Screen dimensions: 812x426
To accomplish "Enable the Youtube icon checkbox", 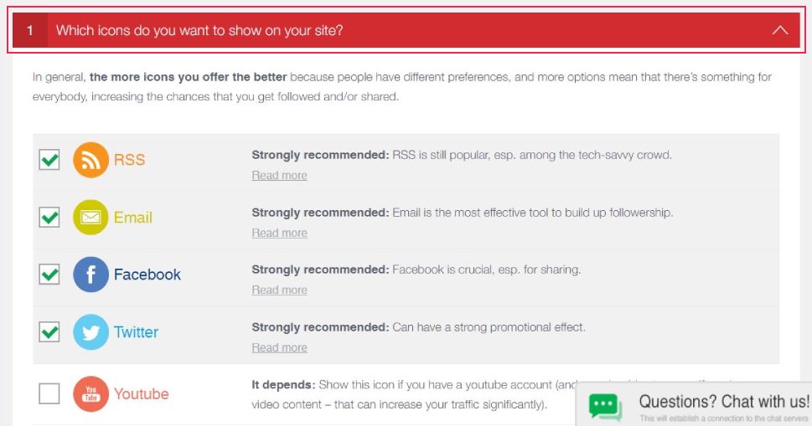I will (49, 394).
